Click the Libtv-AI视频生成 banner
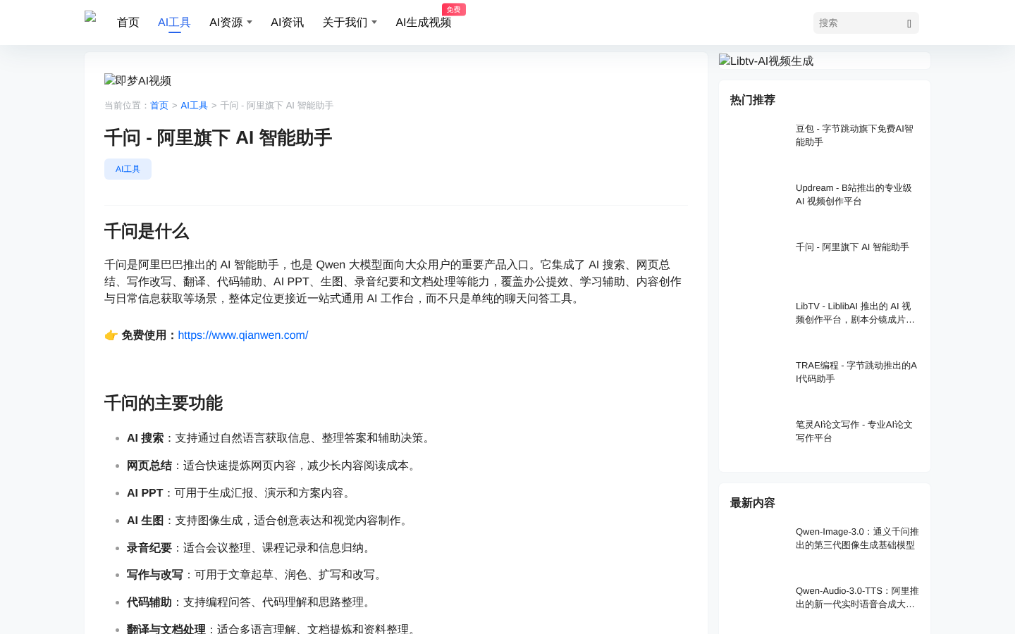 pyautogui.click(x=766, y=61)
